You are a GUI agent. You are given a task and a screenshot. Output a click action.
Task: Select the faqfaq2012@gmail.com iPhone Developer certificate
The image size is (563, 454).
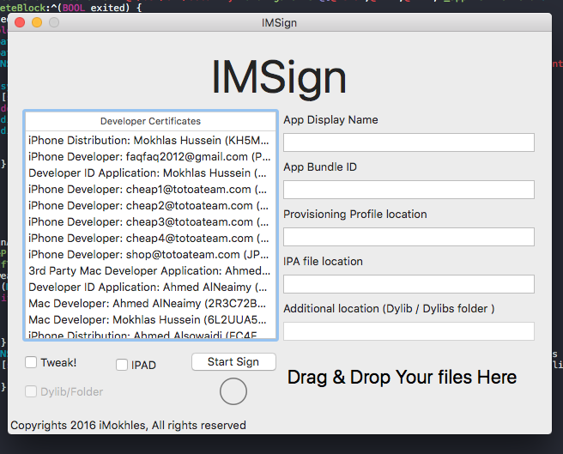tap(150, 156)
